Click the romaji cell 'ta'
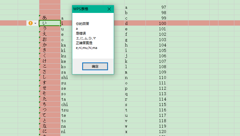This screenshot has width=240, height=136. tap(71, 99)
